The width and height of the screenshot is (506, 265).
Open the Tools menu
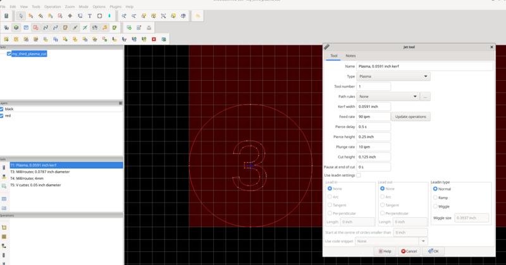[x=36, y=6]
